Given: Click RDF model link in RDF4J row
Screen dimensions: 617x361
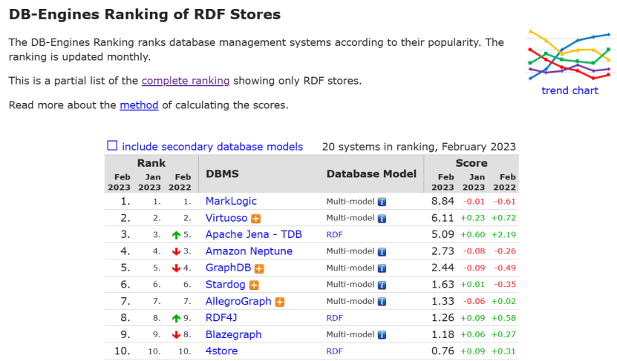Looking at the screenshot, I should 334,318.
